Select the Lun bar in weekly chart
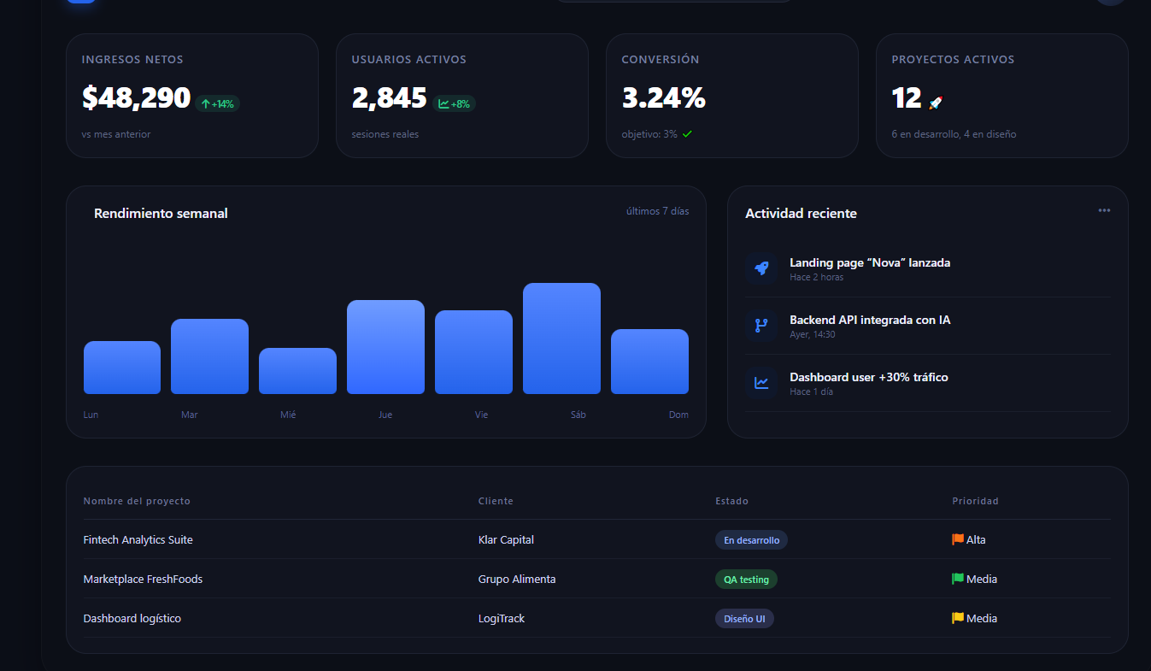Viewport: 1151px width, 671px height. coord(122,368)
